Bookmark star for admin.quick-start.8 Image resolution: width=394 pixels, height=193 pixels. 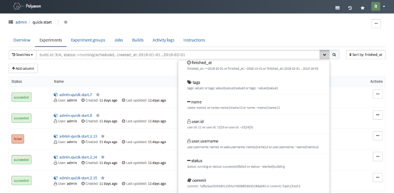(98, 115)
